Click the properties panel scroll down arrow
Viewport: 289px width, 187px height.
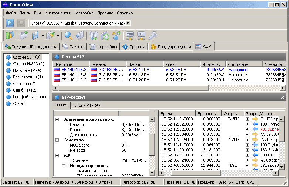point(152,173)
